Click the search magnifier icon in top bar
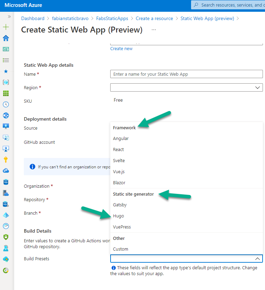Viewport: 265px width, 290px height. [x=196, y=5]
